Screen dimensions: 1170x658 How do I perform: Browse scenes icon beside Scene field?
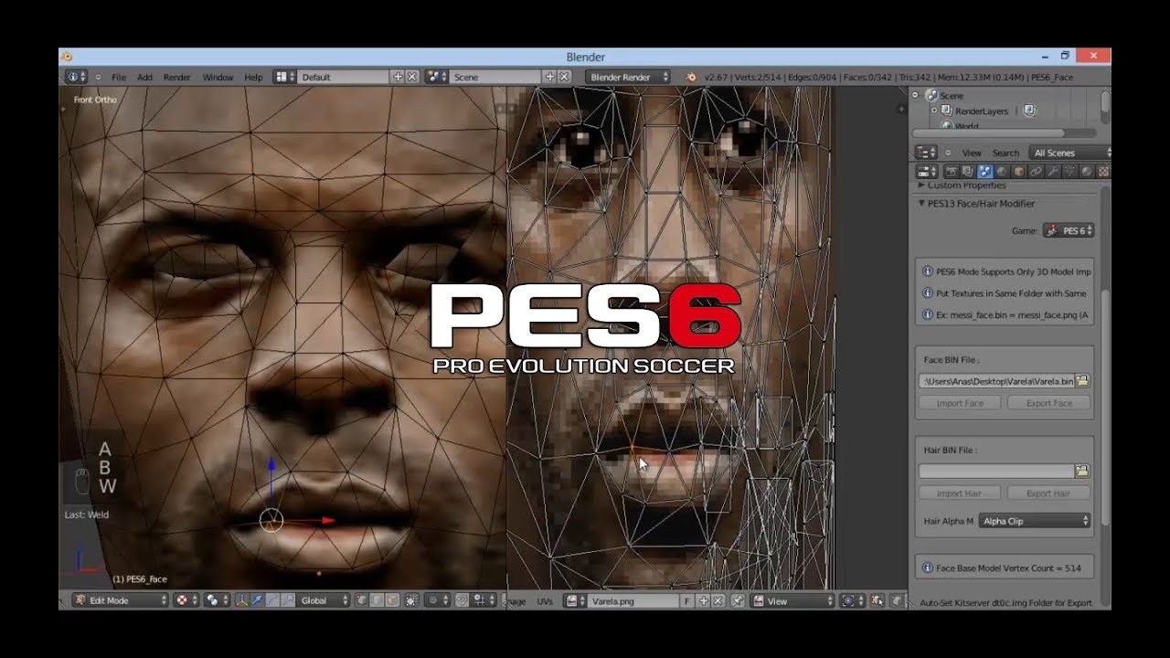coord(436,78)
